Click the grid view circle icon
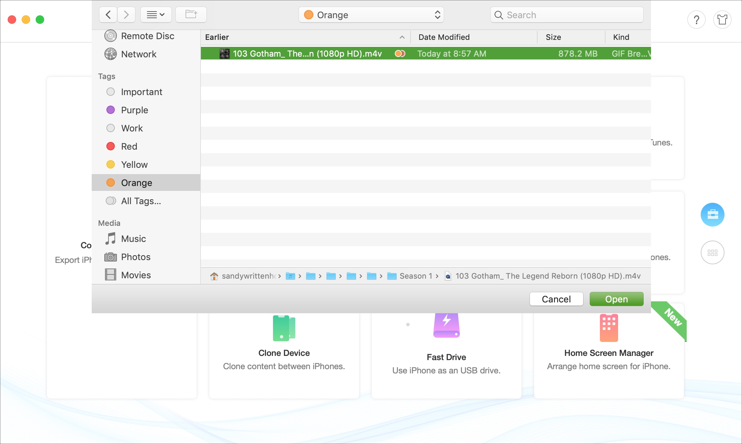This screenshot has height=444, width=742. coord(712,252)
